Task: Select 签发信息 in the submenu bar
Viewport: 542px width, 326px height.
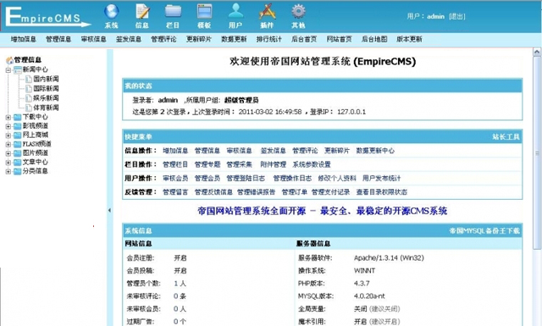Action: click(129, 39)
